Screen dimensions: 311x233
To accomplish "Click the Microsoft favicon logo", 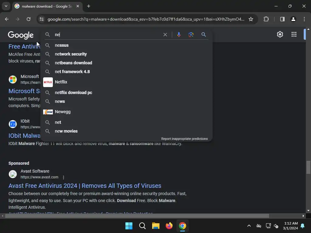I will [13, 79].
